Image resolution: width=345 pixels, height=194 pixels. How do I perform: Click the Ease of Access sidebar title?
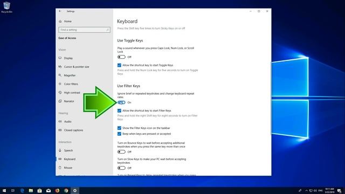pyautogui.click(x=67, y=38)
